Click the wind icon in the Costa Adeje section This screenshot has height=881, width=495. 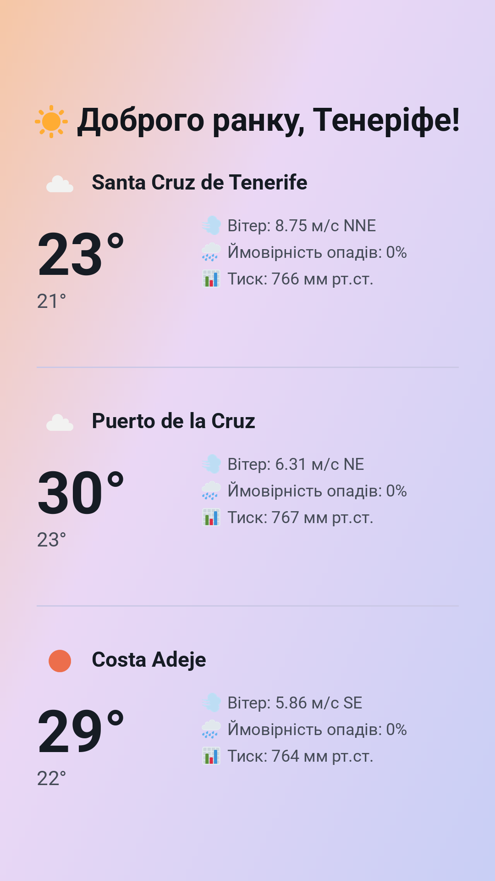pyautogui.click(x=211, y=703)
